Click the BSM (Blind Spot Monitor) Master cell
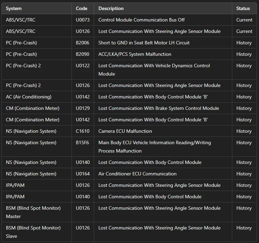This screenshot has width=259, height=243. point(33,212)
